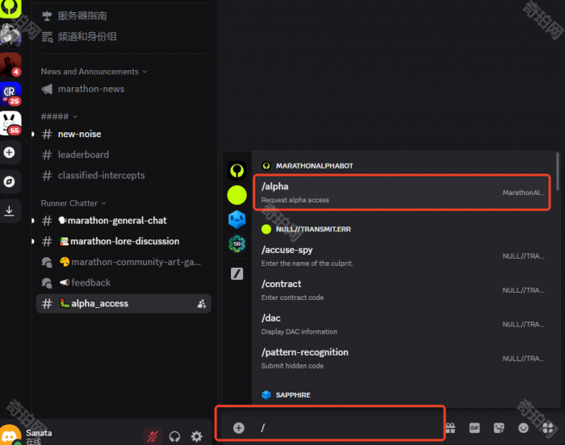This screenshot has height=445, width=565.
Task: Select the Sapphire bot icon in command list
Action: (236, 218)
